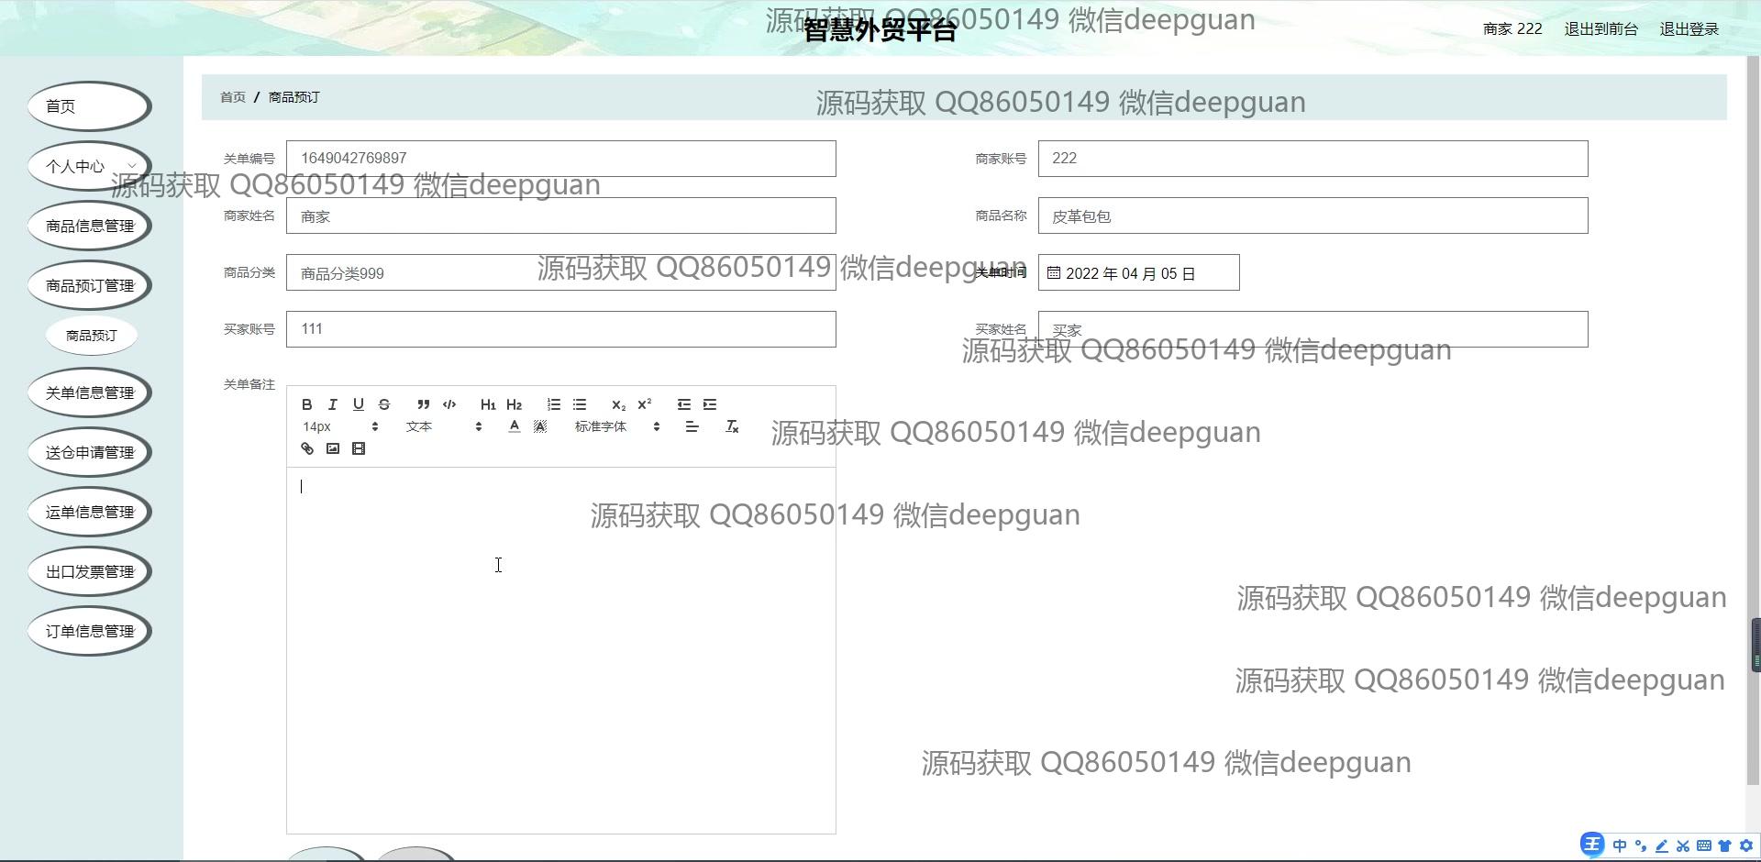Screen dimensions: 1761x862
Task: Open 运单信息管理 in the sidebar
Action: coord(89,512)
